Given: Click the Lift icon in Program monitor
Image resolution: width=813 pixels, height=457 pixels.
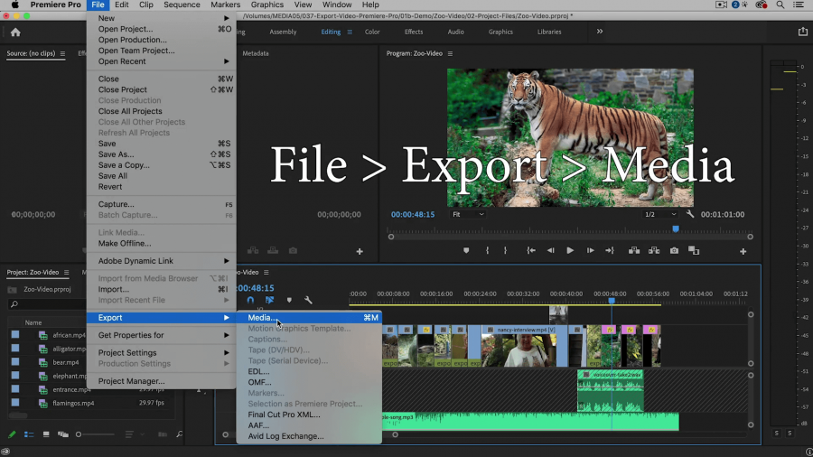Looking at the screenshot, I should (x=634, y=251).
